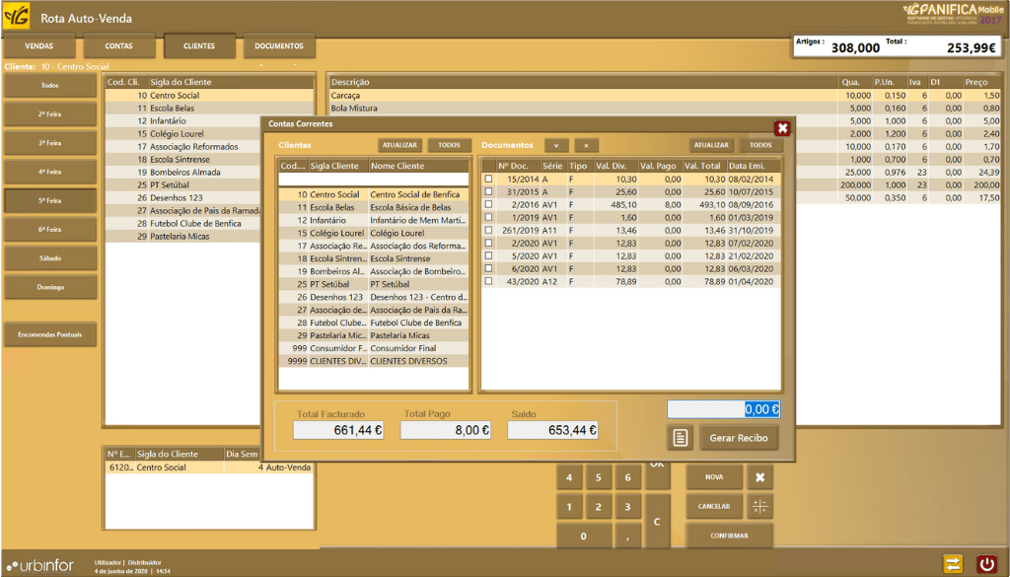The height and width of the screenshot is (577, 1010).
Task: Click the white X icon next to NOVA
Action: 759,477
